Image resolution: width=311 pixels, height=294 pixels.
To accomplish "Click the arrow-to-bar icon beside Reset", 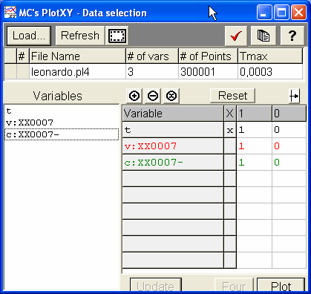I will pyautogui.click(x=295, y=96).
